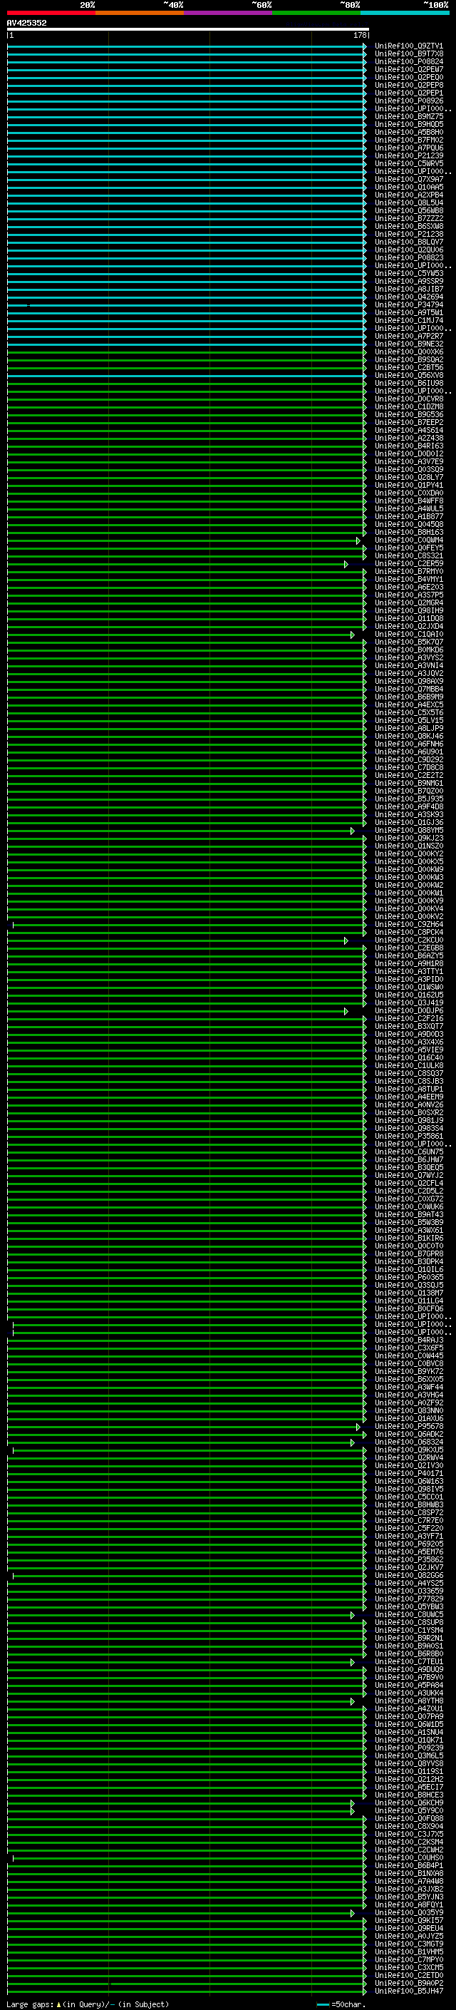Image resolution: width=456 pixels, height=2010 pixels.
Task: Select the UniRef100_Q2MGR4 label
Action: (409, 603)
